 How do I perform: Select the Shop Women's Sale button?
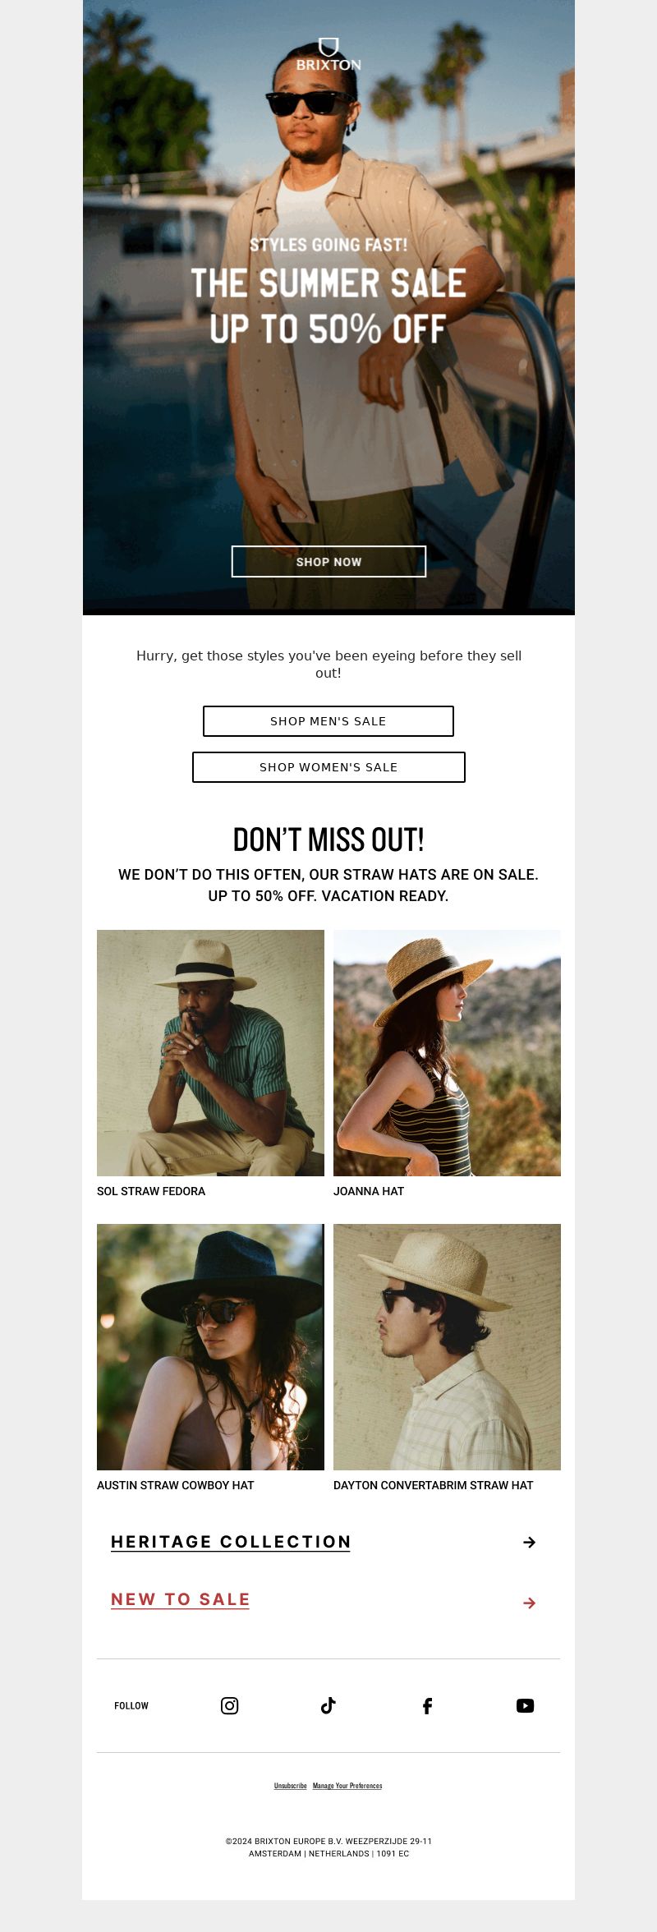tap(328, 766)
